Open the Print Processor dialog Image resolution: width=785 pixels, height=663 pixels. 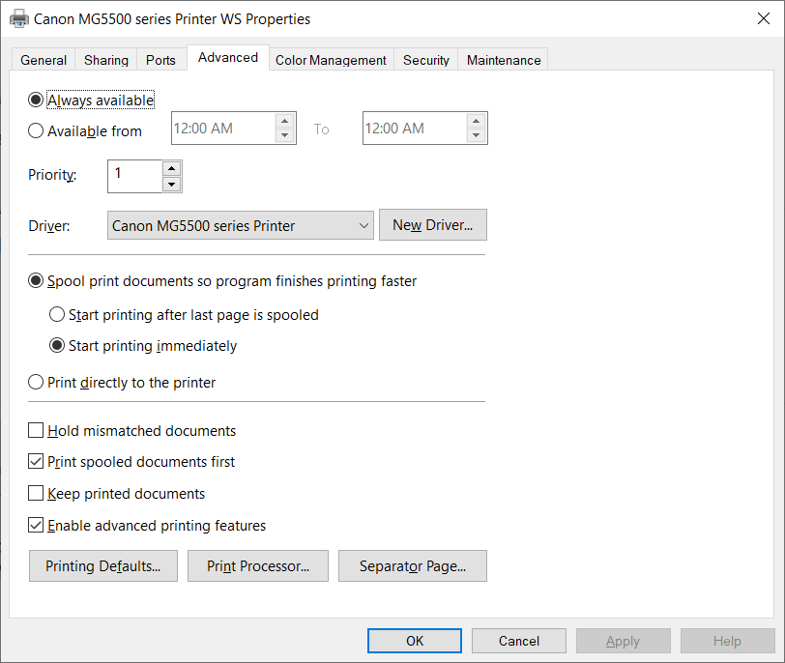[x=258, y=566]
